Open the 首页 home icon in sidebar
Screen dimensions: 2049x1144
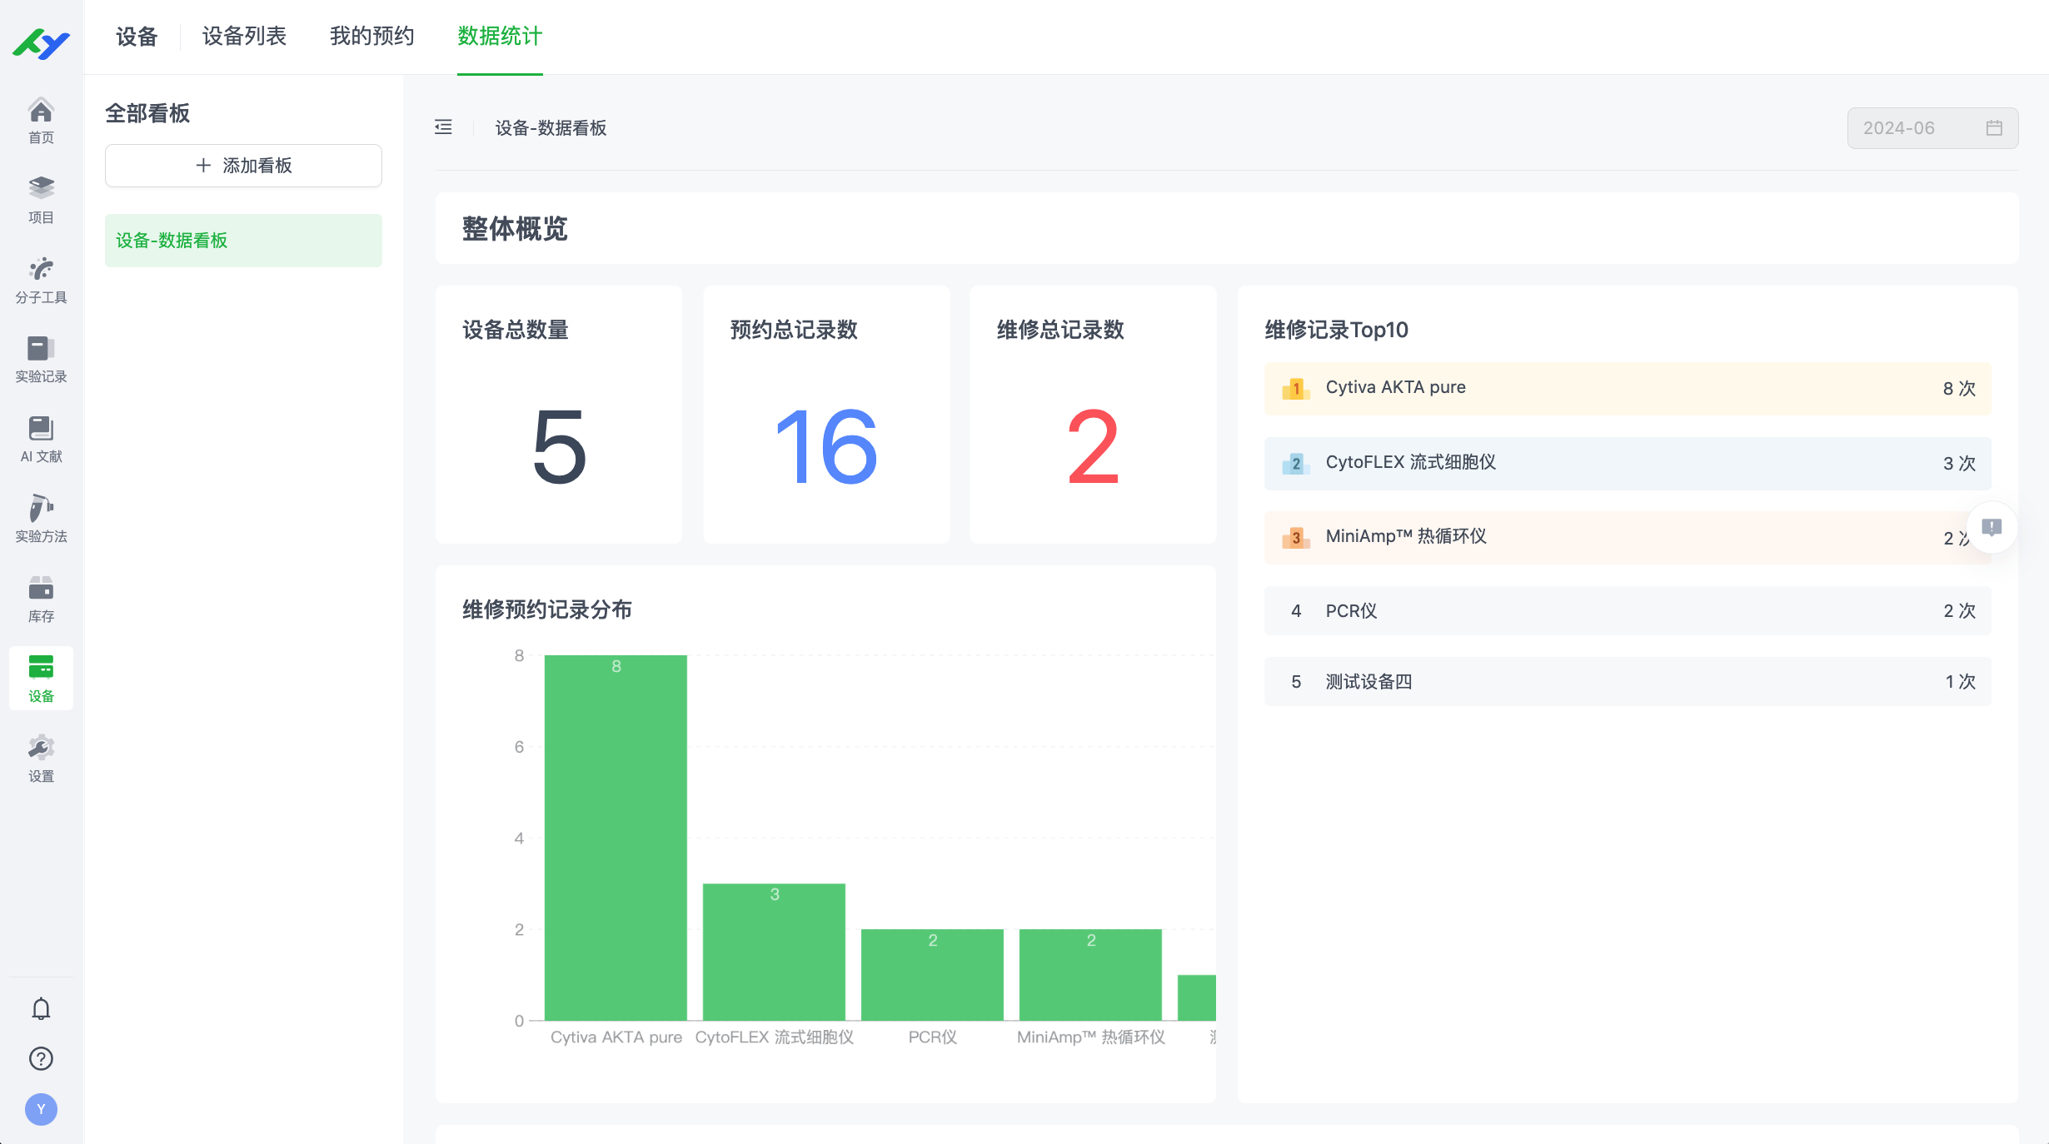(x=41, y=119)
